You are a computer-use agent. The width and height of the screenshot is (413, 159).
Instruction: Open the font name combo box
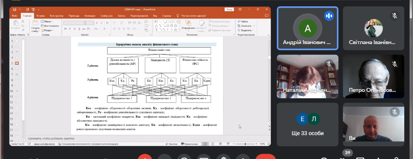[x=74, y=23]
